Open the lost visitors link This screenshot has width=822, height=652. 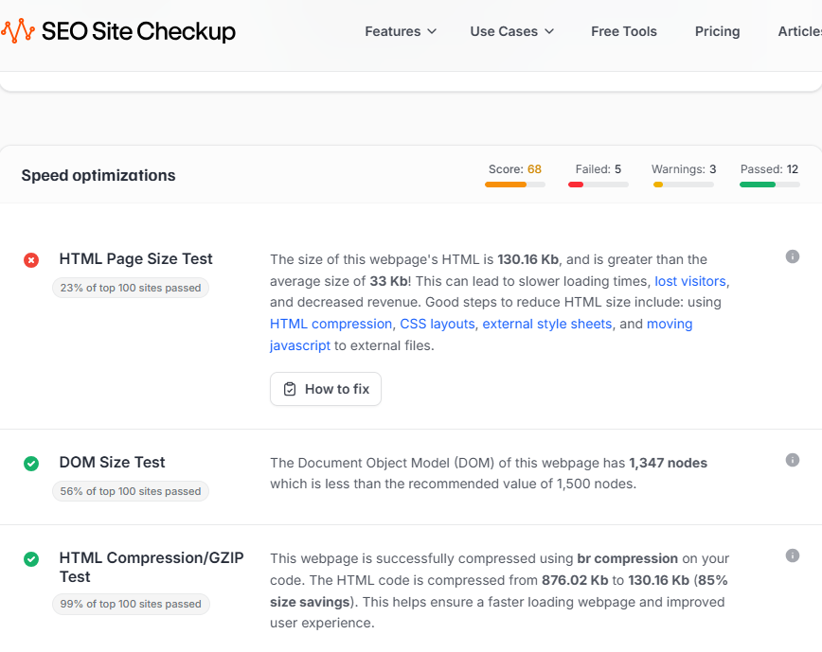[x=688, y=281]
